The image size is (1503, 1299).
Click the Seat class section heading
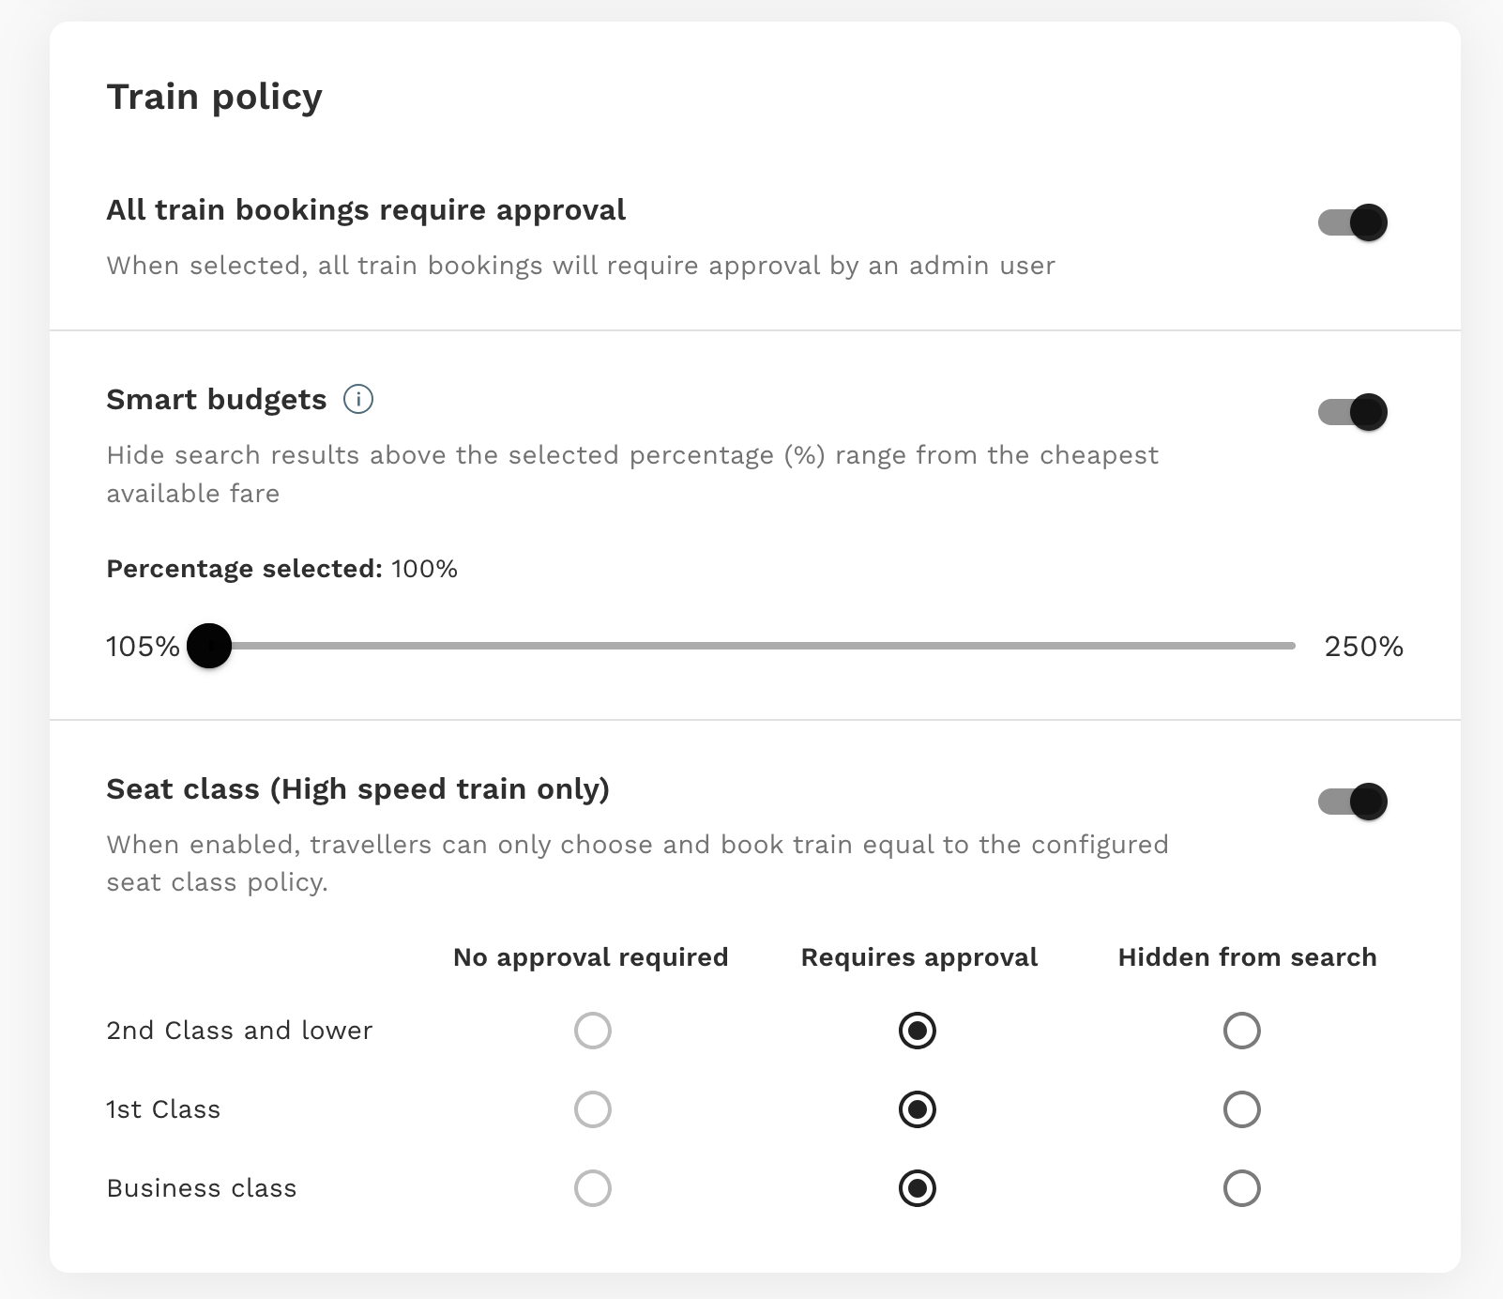(358, 789)
